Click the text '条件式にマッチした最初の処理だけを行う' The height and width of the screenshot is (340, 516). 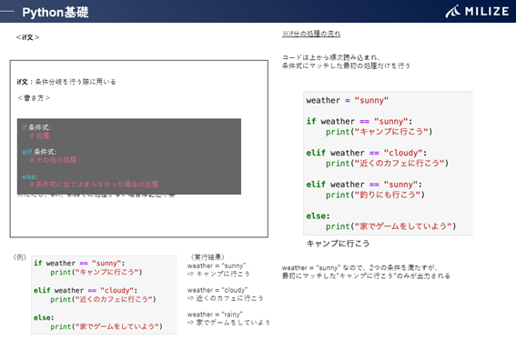(x=346, y=65)
